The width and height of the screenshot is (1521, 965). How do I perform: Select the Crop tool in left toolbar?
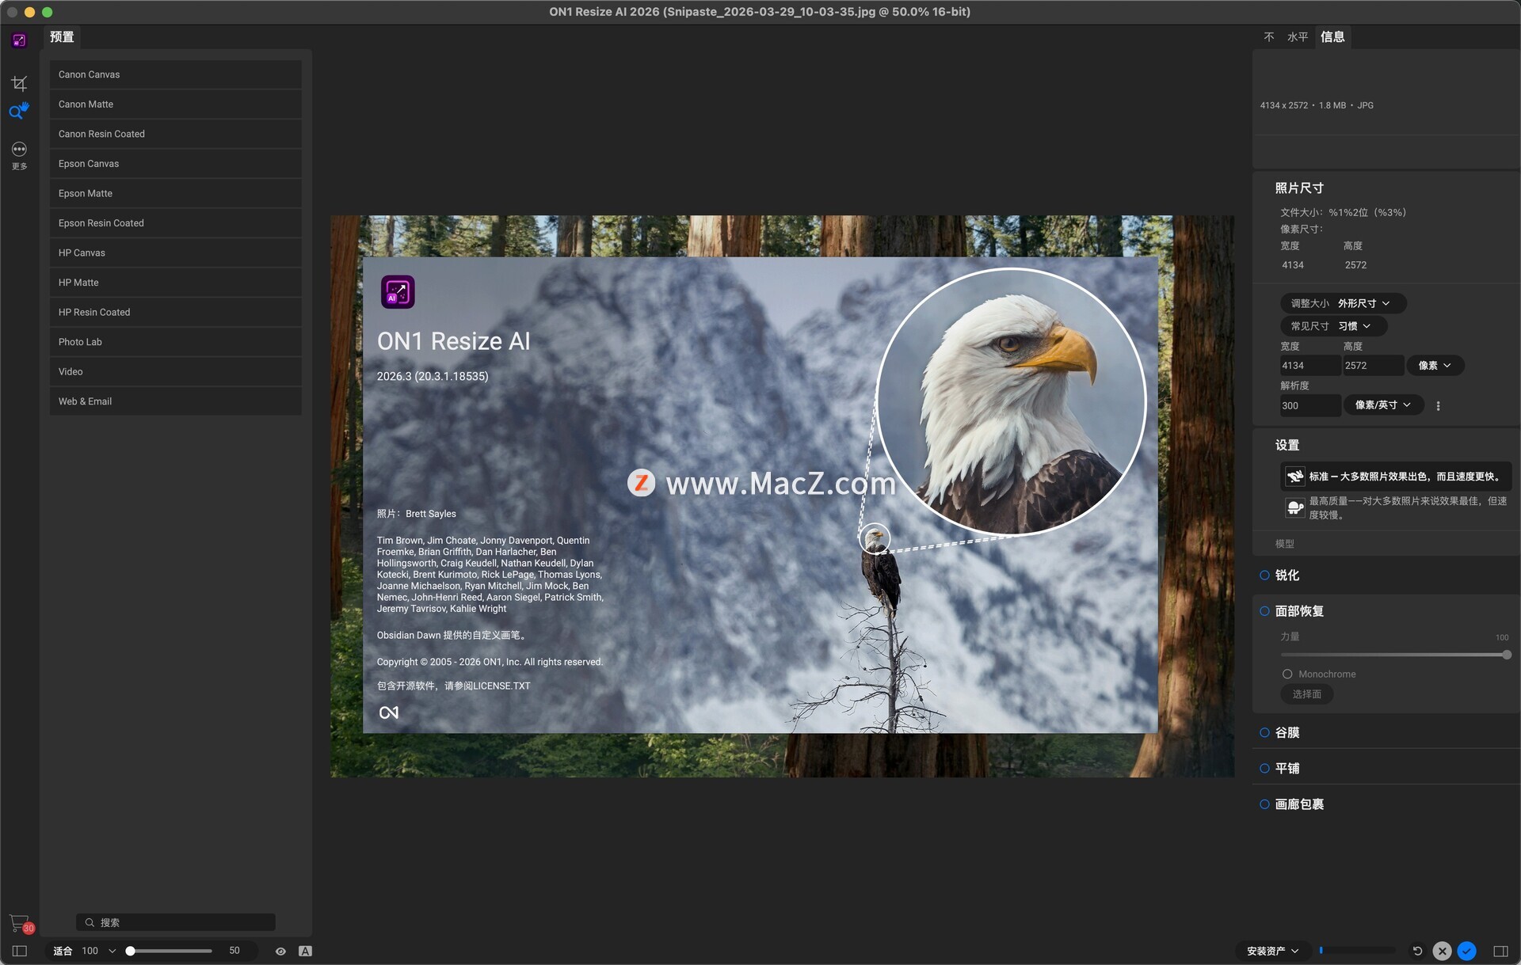click(x=19, y=83)
